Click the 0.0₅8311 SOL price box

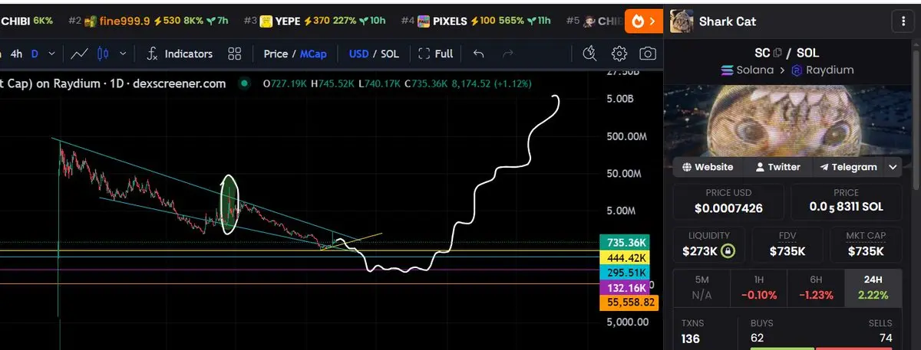point(846,201)
